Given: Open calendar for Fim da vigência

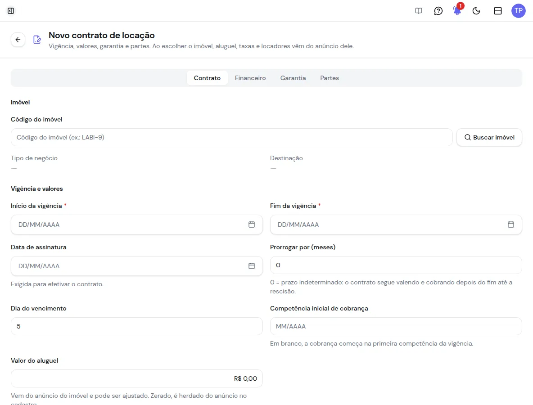Looking at the screenshot, I should click(511, 225).
